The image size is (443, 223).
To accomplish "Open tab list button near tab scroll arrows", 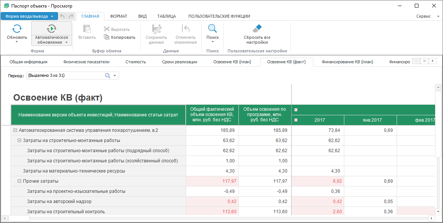I will point(424,61).
